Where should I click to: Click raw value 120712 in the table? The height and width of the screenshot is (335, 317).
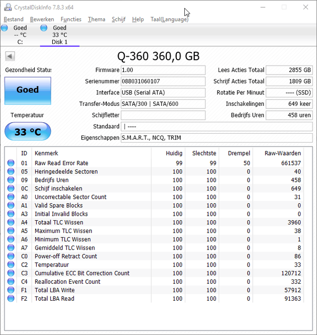(291, 273)
